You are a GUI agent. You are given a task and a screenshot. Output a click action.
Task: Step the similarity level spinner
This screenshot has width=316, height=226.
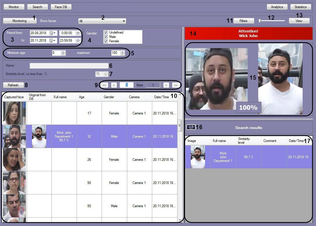tap(106, 74)
